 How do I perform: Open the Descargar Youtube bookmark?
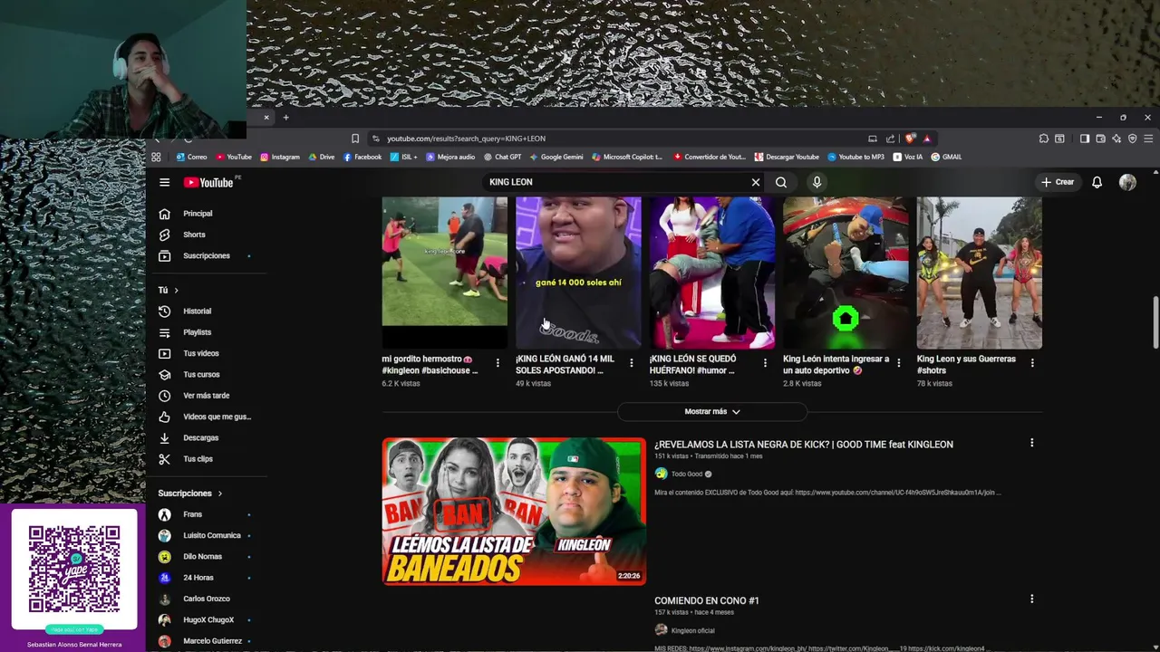point(787,157)
